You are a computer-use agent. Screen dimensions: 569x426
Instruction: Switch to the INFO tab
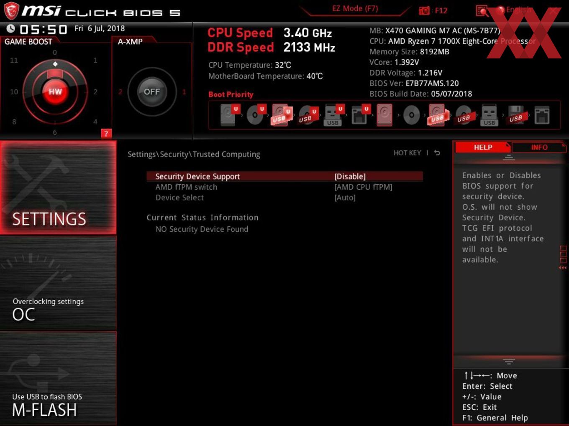coord(539,147)
